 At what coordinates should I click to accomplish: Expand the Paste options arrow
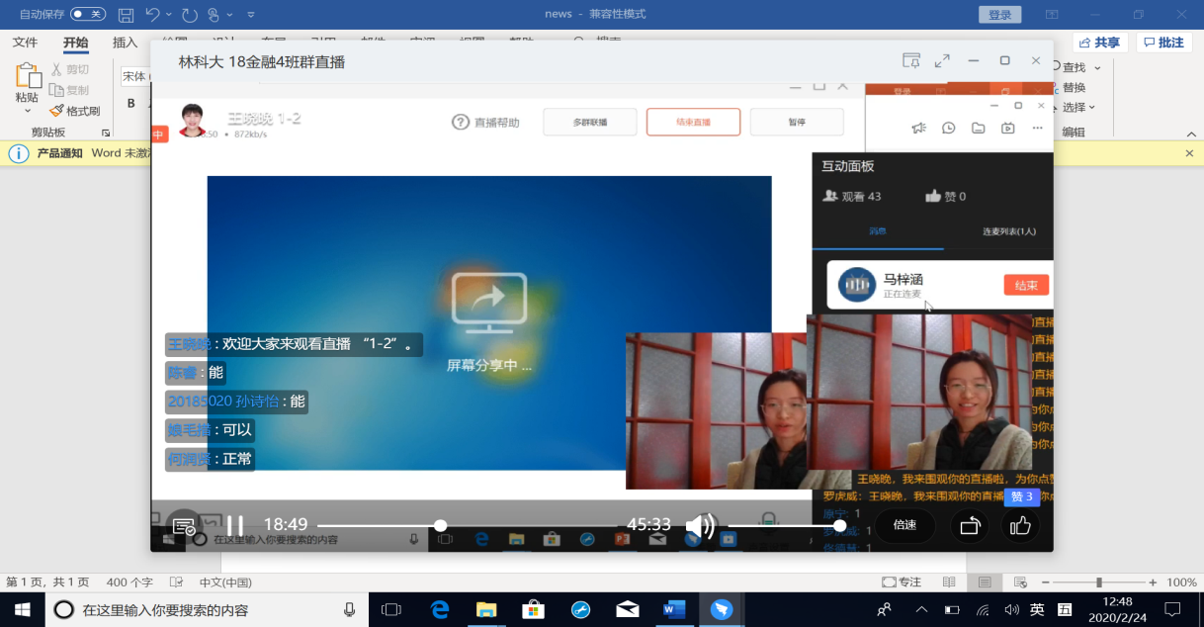[27, 111]
